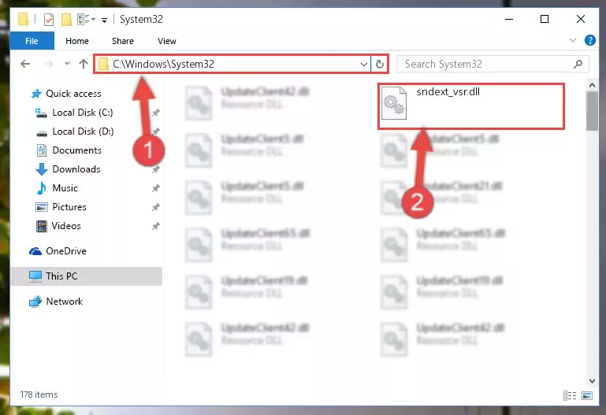This screenshot has height=415, width=606.
Task: Expand the address bar history dropdown
Action: tap(363, 64)
